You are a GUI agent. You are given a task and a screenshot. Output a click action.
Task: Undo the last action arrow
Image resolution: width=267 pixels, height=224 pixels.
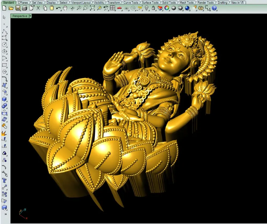click(x=58, y=8)
